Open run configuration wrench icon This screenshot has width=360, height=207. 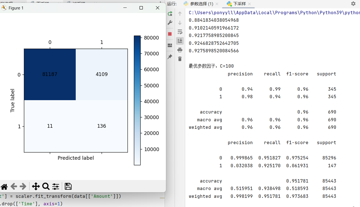[170, 23]
